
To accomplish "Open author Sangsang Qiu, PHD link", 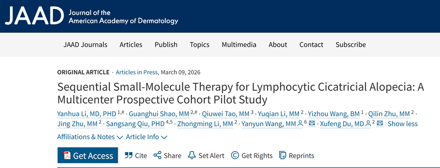I will (135, 124).
